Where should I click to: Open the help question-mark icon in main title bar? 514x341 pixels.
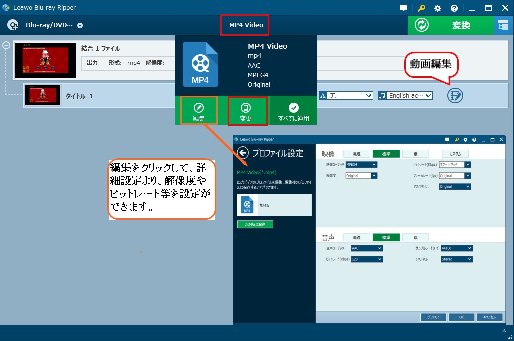(454, 8)
